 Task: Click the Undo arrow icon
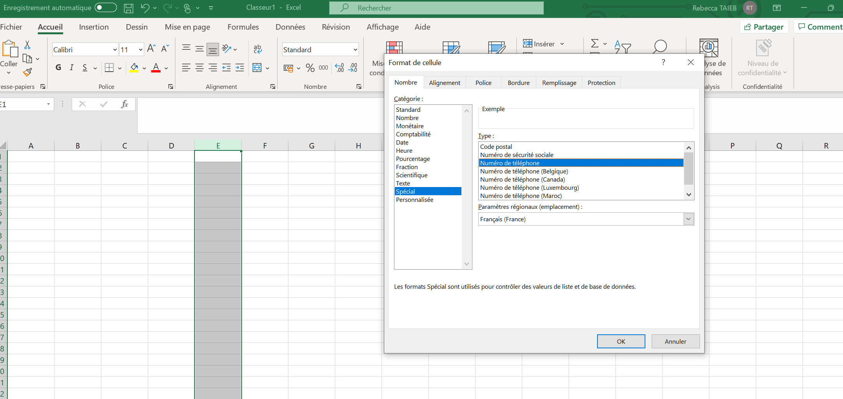click(x=145, y=8)
